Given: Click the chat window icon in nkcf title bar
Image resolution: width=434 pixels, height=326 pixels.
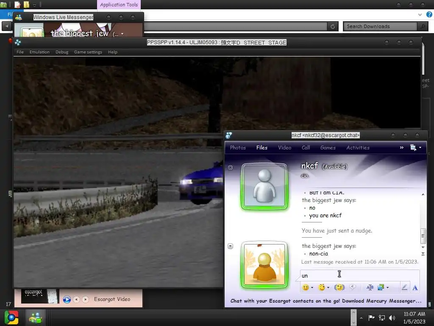Looking at the screenshot, I should point(228,135).
